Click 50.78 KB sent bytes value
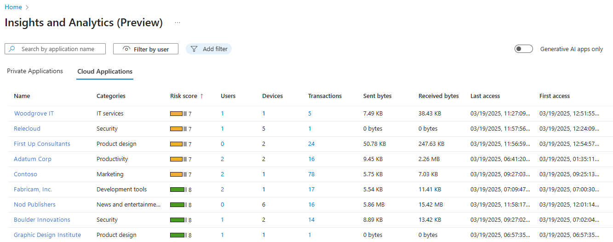The height and width of the screenshot is (242, 613). pos(374,144)
